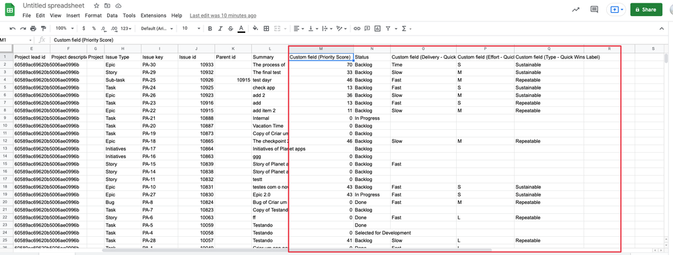Select column M header

(x=321, y=48)
